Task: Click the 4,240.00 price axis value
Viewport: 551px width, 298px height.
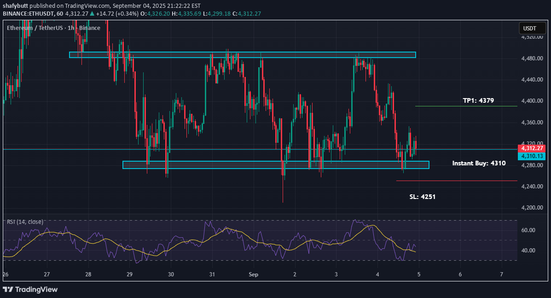Action: coord(532,187)
